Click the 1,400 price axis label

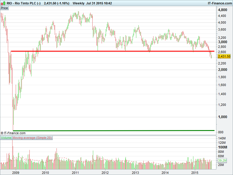tap(222, 94)
